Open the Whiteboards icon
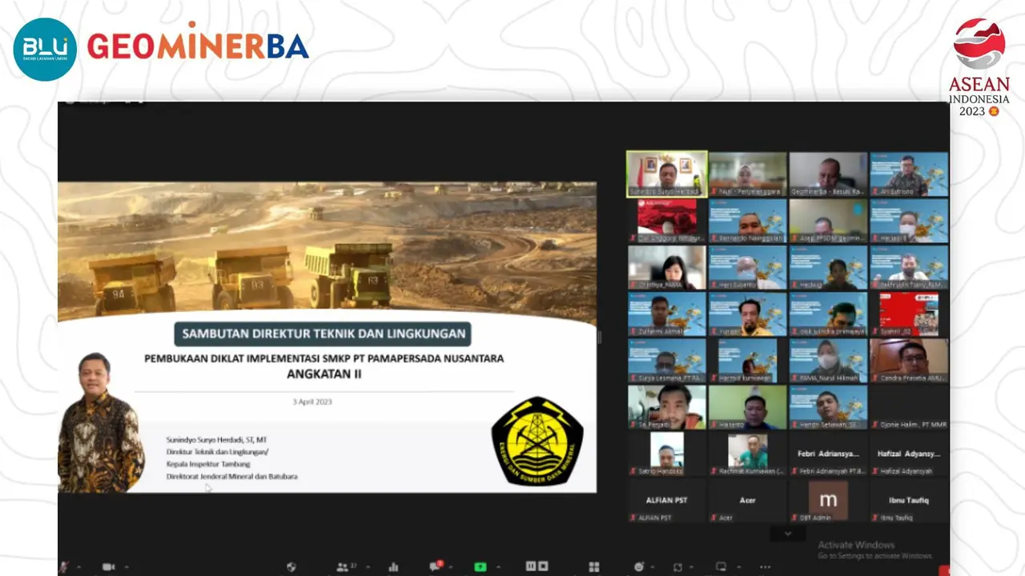Screen dimensions: 1025x576 pyautogui.click(x=721, y=566)
